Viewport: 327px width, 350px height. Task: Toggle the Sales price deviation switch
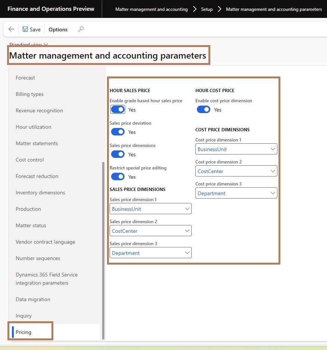tap(118, 132)
